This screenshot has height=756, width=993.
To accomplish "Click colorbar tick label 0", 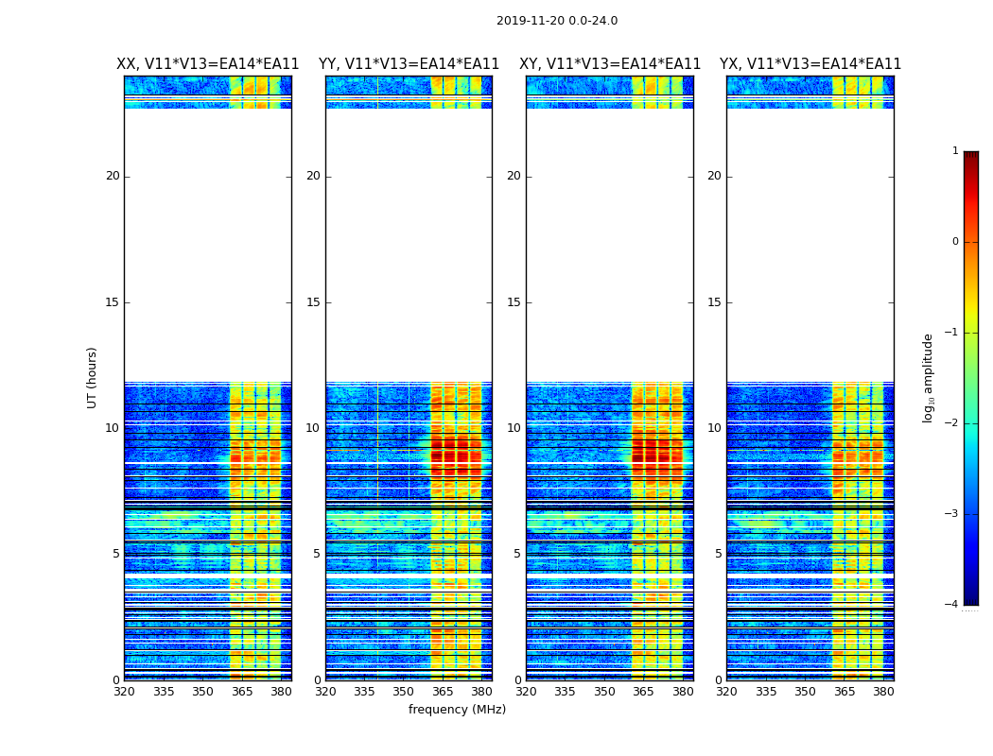I will tap(955, 242).
